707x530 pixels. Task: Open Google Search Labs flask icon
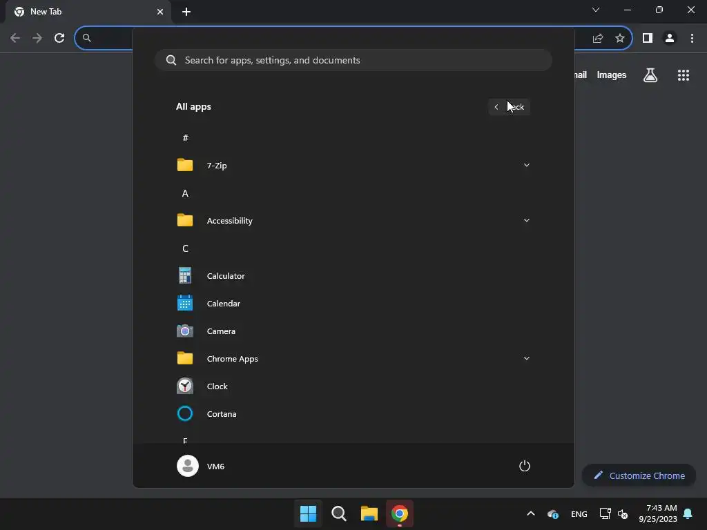pyautogui.click(x=650, y=75)
